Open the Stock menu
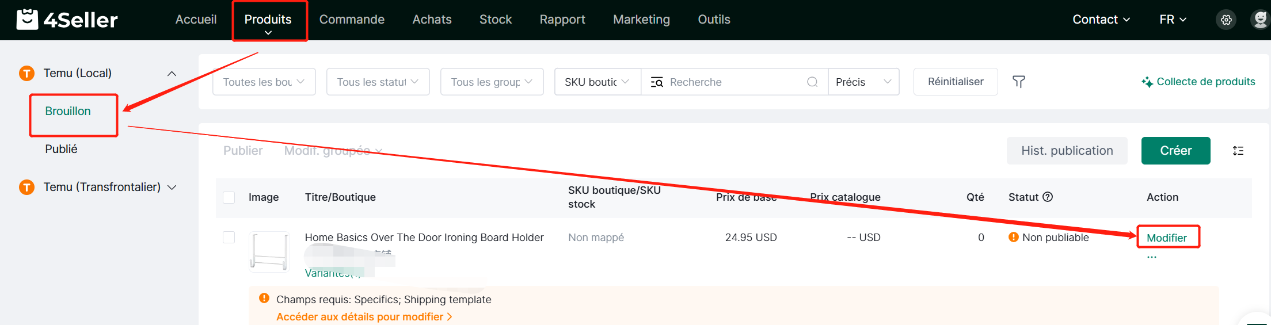 click(496, 20)
